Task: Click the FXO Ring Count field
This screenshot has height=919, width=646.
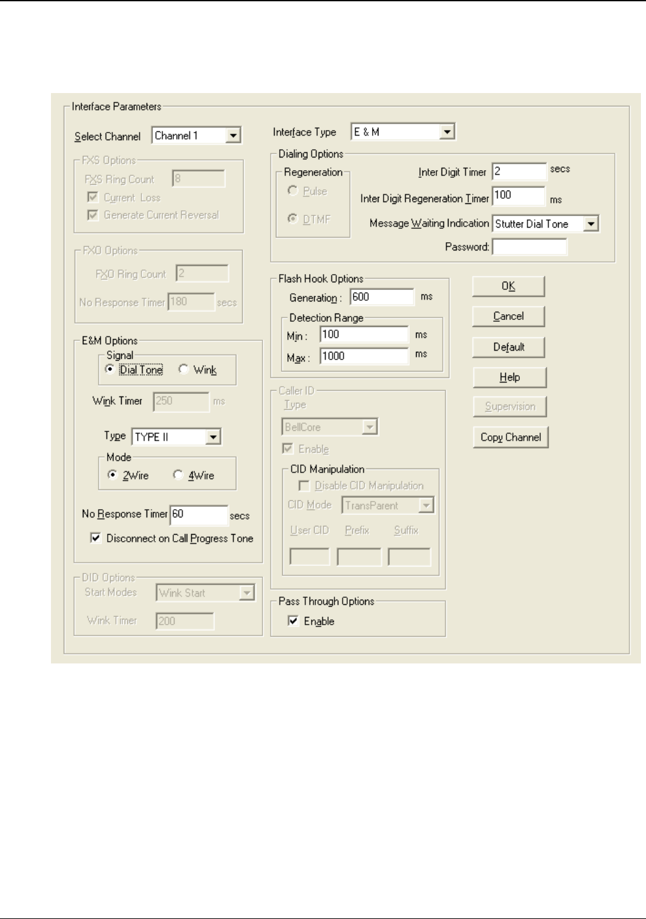Action: (x=202, y=274)
